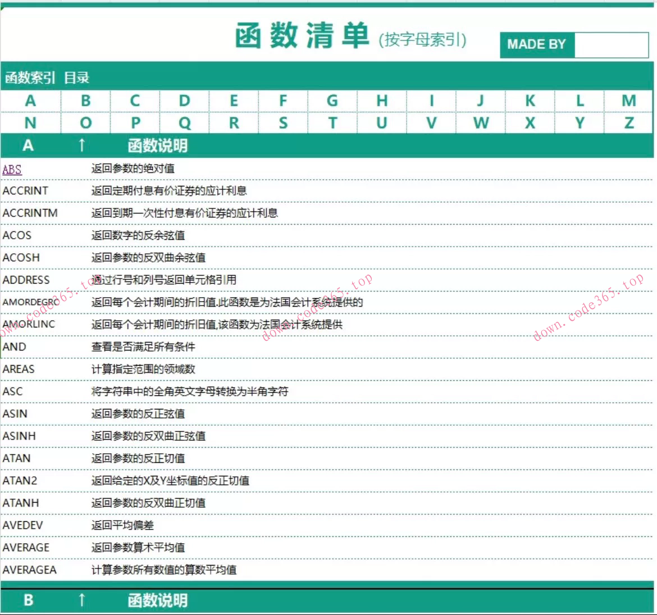
Task: Go to letter M index cell
Action: click(x=628, y=101)
